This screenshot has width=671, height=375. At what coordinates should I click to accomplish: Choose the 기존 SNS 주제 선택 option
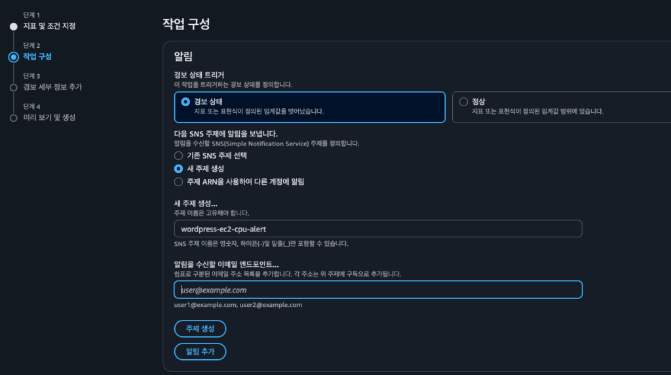[x=178, y=155]
